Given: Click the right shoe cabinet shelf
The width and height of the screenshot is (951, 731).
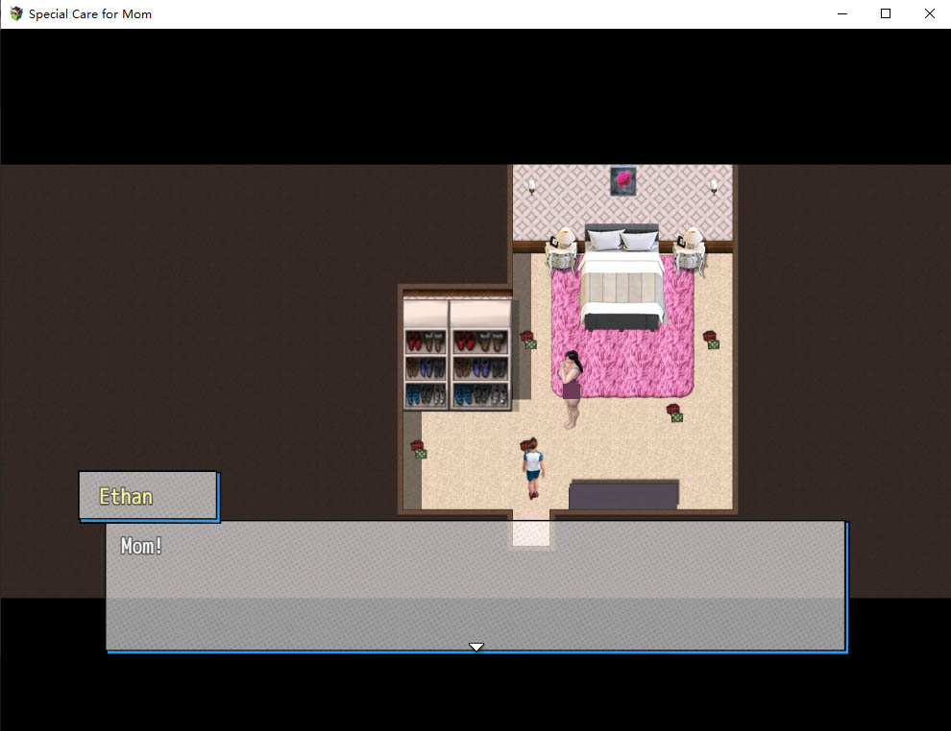Looking at the screenshot, I should tap(479, 355).
